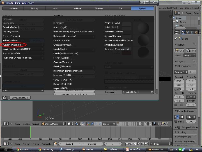
Task: Select Russian (Русский) from the language list
Action: pos(12,45)
